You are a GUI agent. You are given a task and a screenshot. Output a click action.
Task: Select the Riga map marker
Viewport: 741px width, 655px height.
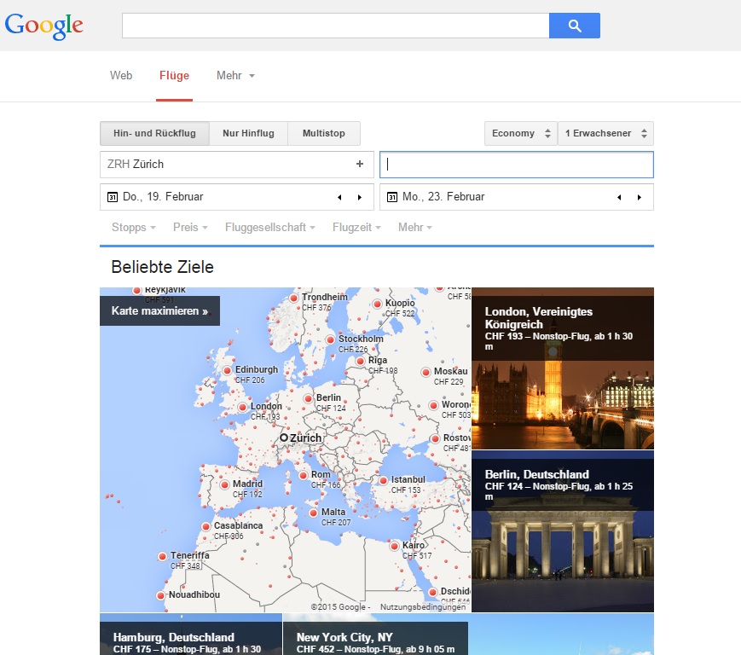pos(360,361)
